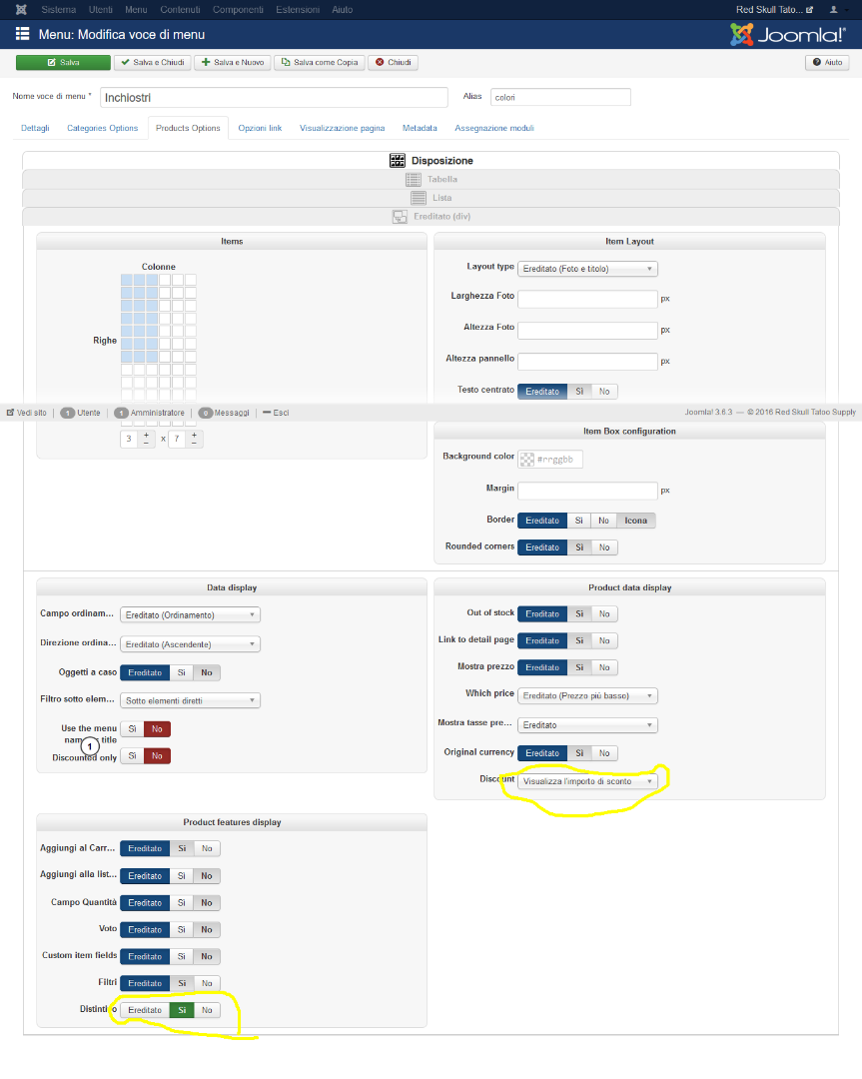This screenshot has width=862, height=1079.
Task: Switch to Categories Options tab
Action: (103, 128)
